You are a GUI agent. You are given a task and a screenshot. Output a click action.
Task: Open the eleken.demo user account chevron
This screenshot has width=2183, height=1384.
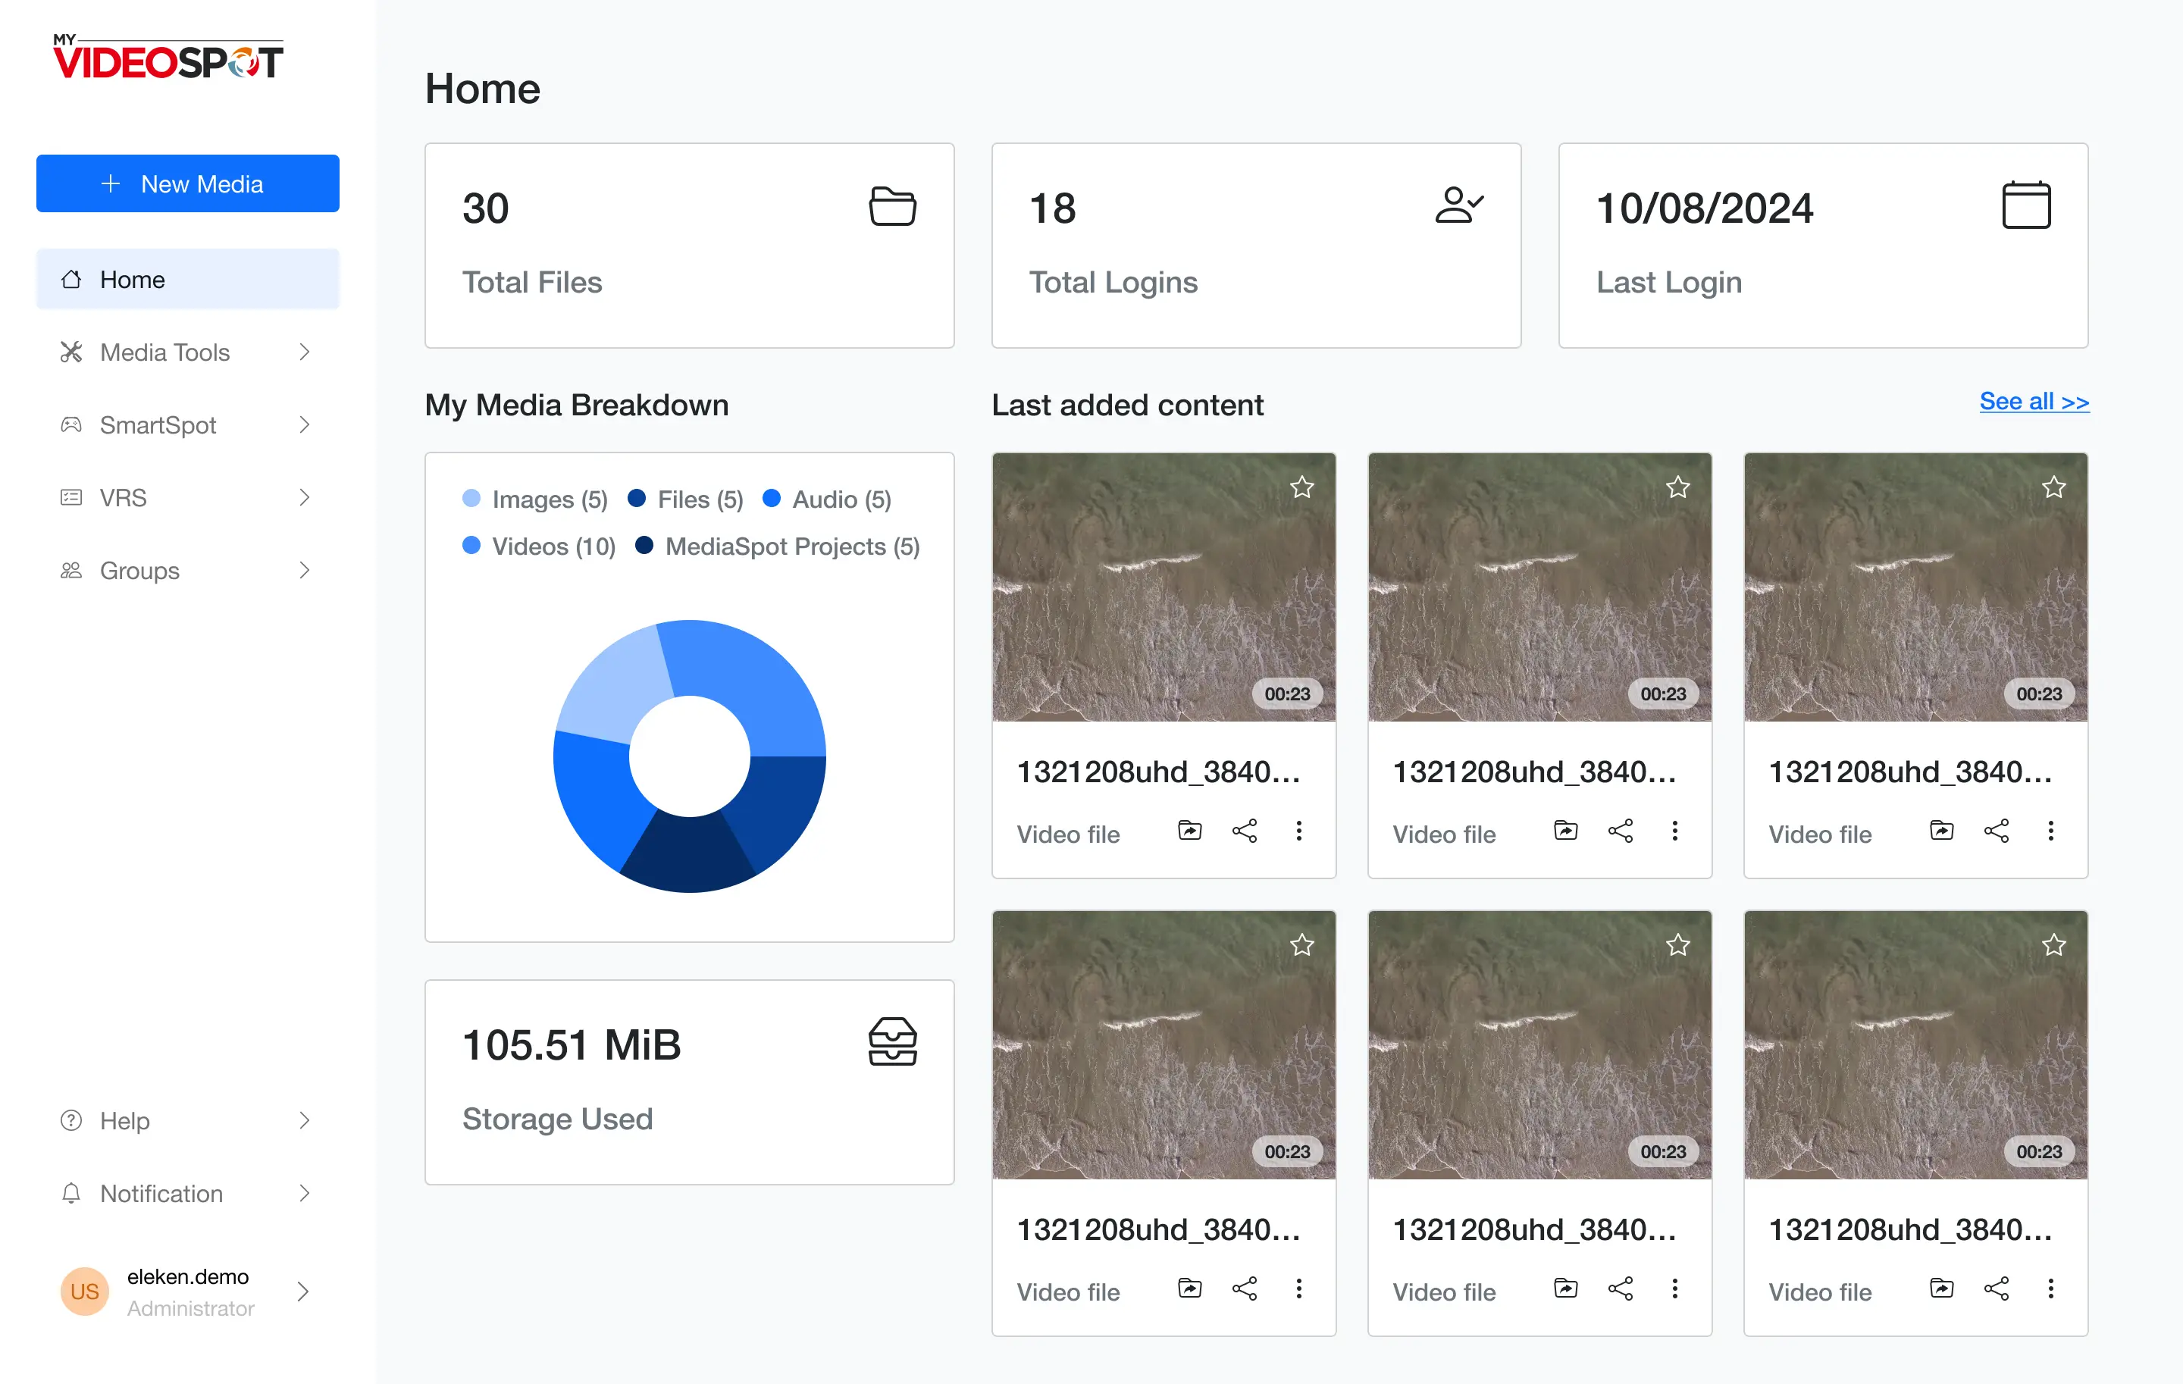click(x=304, y=1292)
